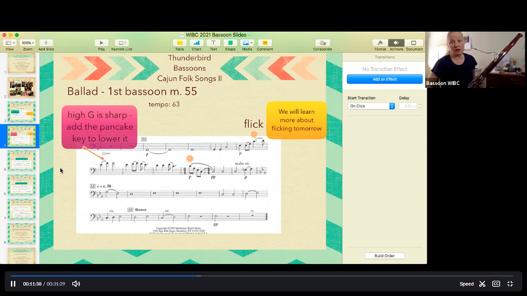The height and width of the screenshot is (296, 527).
Task: Click the 'No Transition Effect' label
Action: 385,69
